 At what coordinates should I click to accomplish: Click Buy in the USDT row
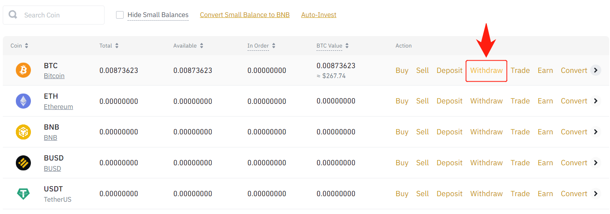point(402,194)
